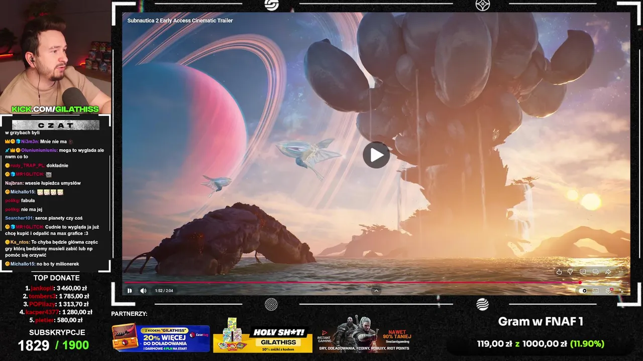Click the circular target emblem at top right frame
The image size is (643, 361).
(x=483, y=5)
